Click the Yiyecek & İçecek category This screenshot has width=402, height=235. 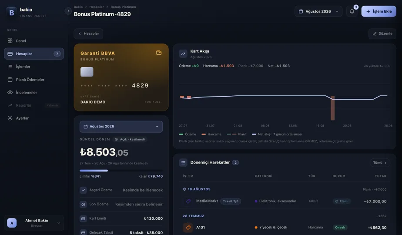coord(271,227)
